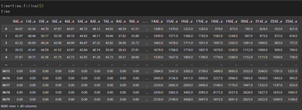Click cell value 2884.0
This screenshot has width=302, height=110.
tap(158, 71)
